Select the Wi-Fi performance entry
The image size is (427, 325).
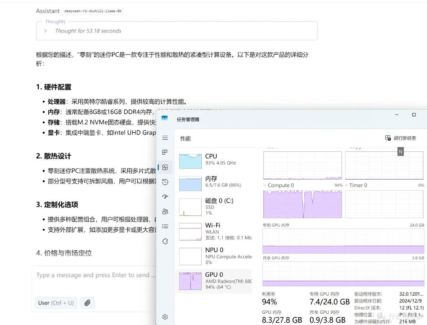click(x=214, y=232)
